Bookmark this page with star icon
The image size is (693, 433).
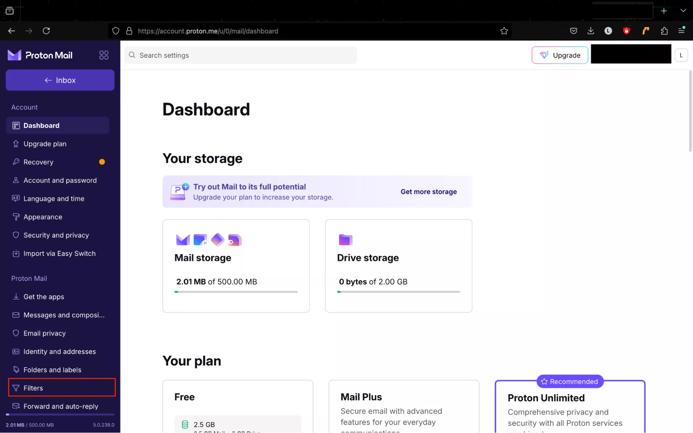pyautogui.click(x=504, y=31)
